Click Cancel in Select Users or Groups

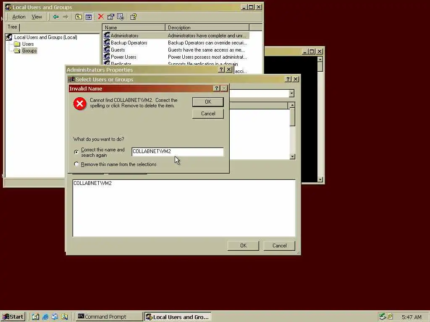click(279, 246)
